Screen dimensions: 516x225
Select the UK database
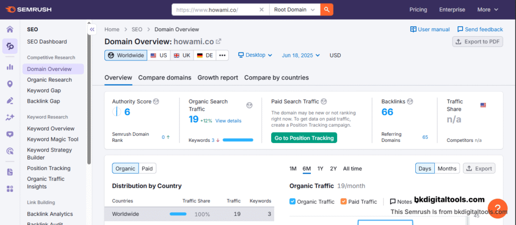[x=182, y=55]
